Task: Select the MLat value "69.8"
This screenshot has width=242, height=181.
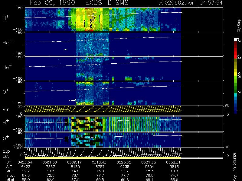Action: [x=125, y=179]
